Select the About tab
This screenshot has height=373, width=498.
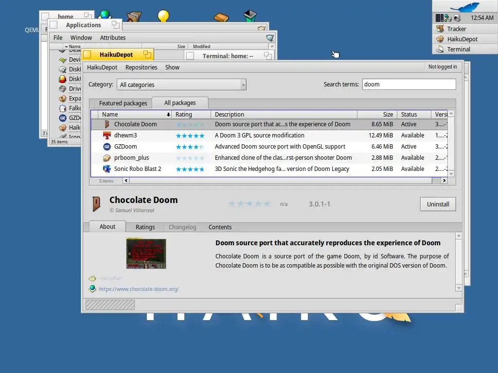pyautogui.click(x=107, y=226)
